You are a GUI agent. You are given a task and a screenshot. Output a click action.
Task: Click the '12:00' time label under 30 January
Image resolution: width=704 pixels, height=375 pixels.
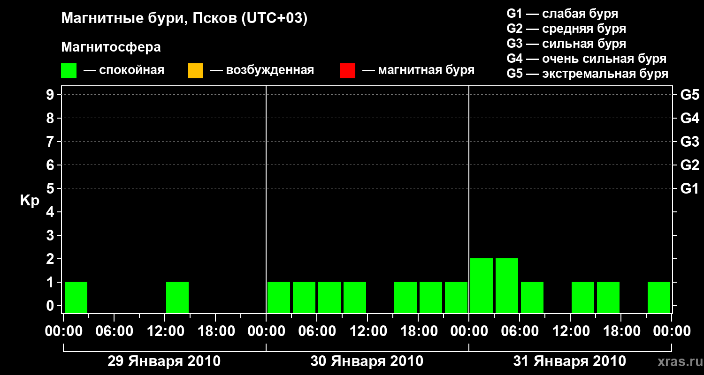(367, 331)
